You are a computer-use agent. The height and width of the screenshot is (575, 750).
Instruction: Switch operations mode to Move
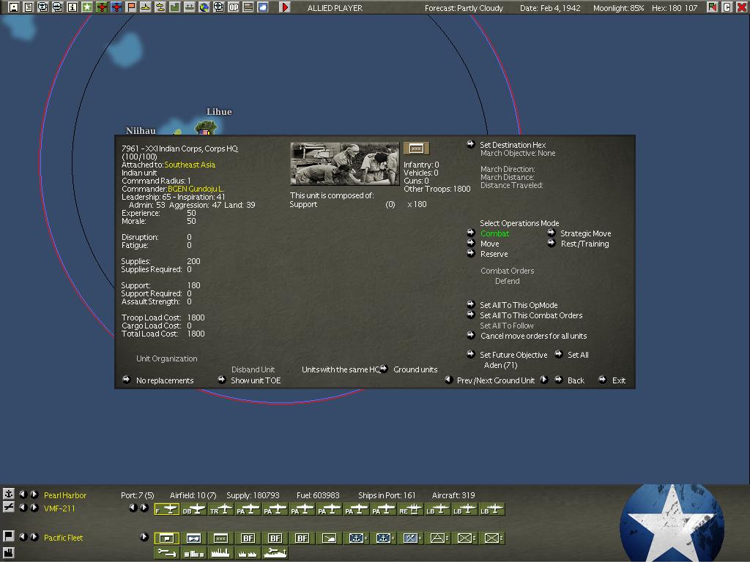tap(490, 244)
